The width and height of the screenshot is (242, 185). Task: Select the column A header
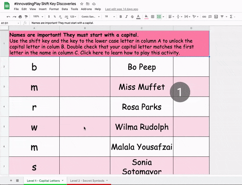pyautogui.click(x=34, y=28)
